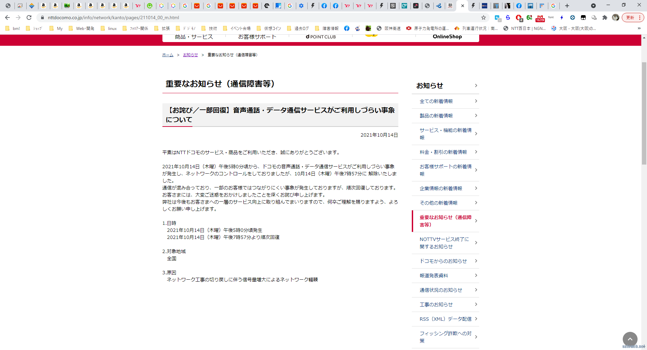Open the 'Web・開発' bookmark folder
Viewport: 647px width, 350px height.
tap(81, 29)
